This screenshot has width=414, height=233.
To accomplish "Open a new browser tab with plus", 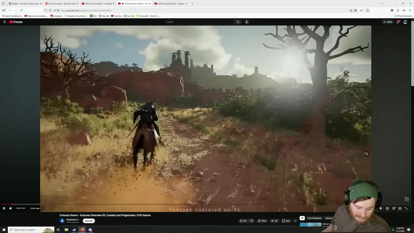I will coord(192,4).
